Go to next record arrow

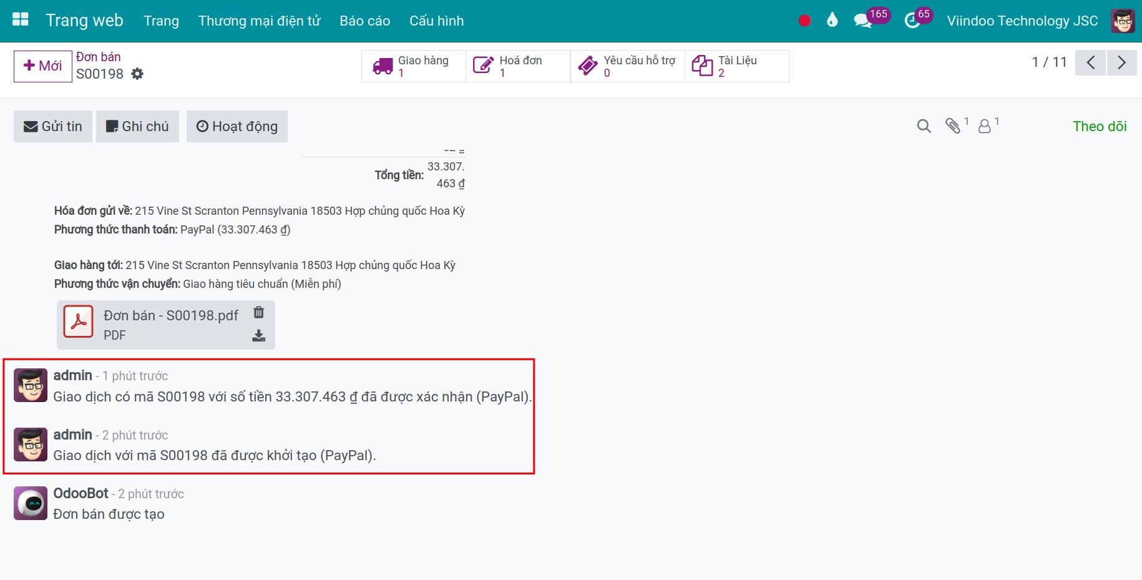(1121, 62)
